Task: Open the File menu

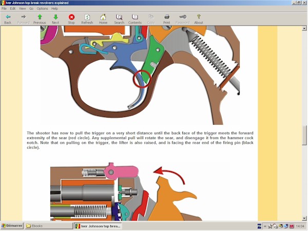Action: (x=4, y=8)
